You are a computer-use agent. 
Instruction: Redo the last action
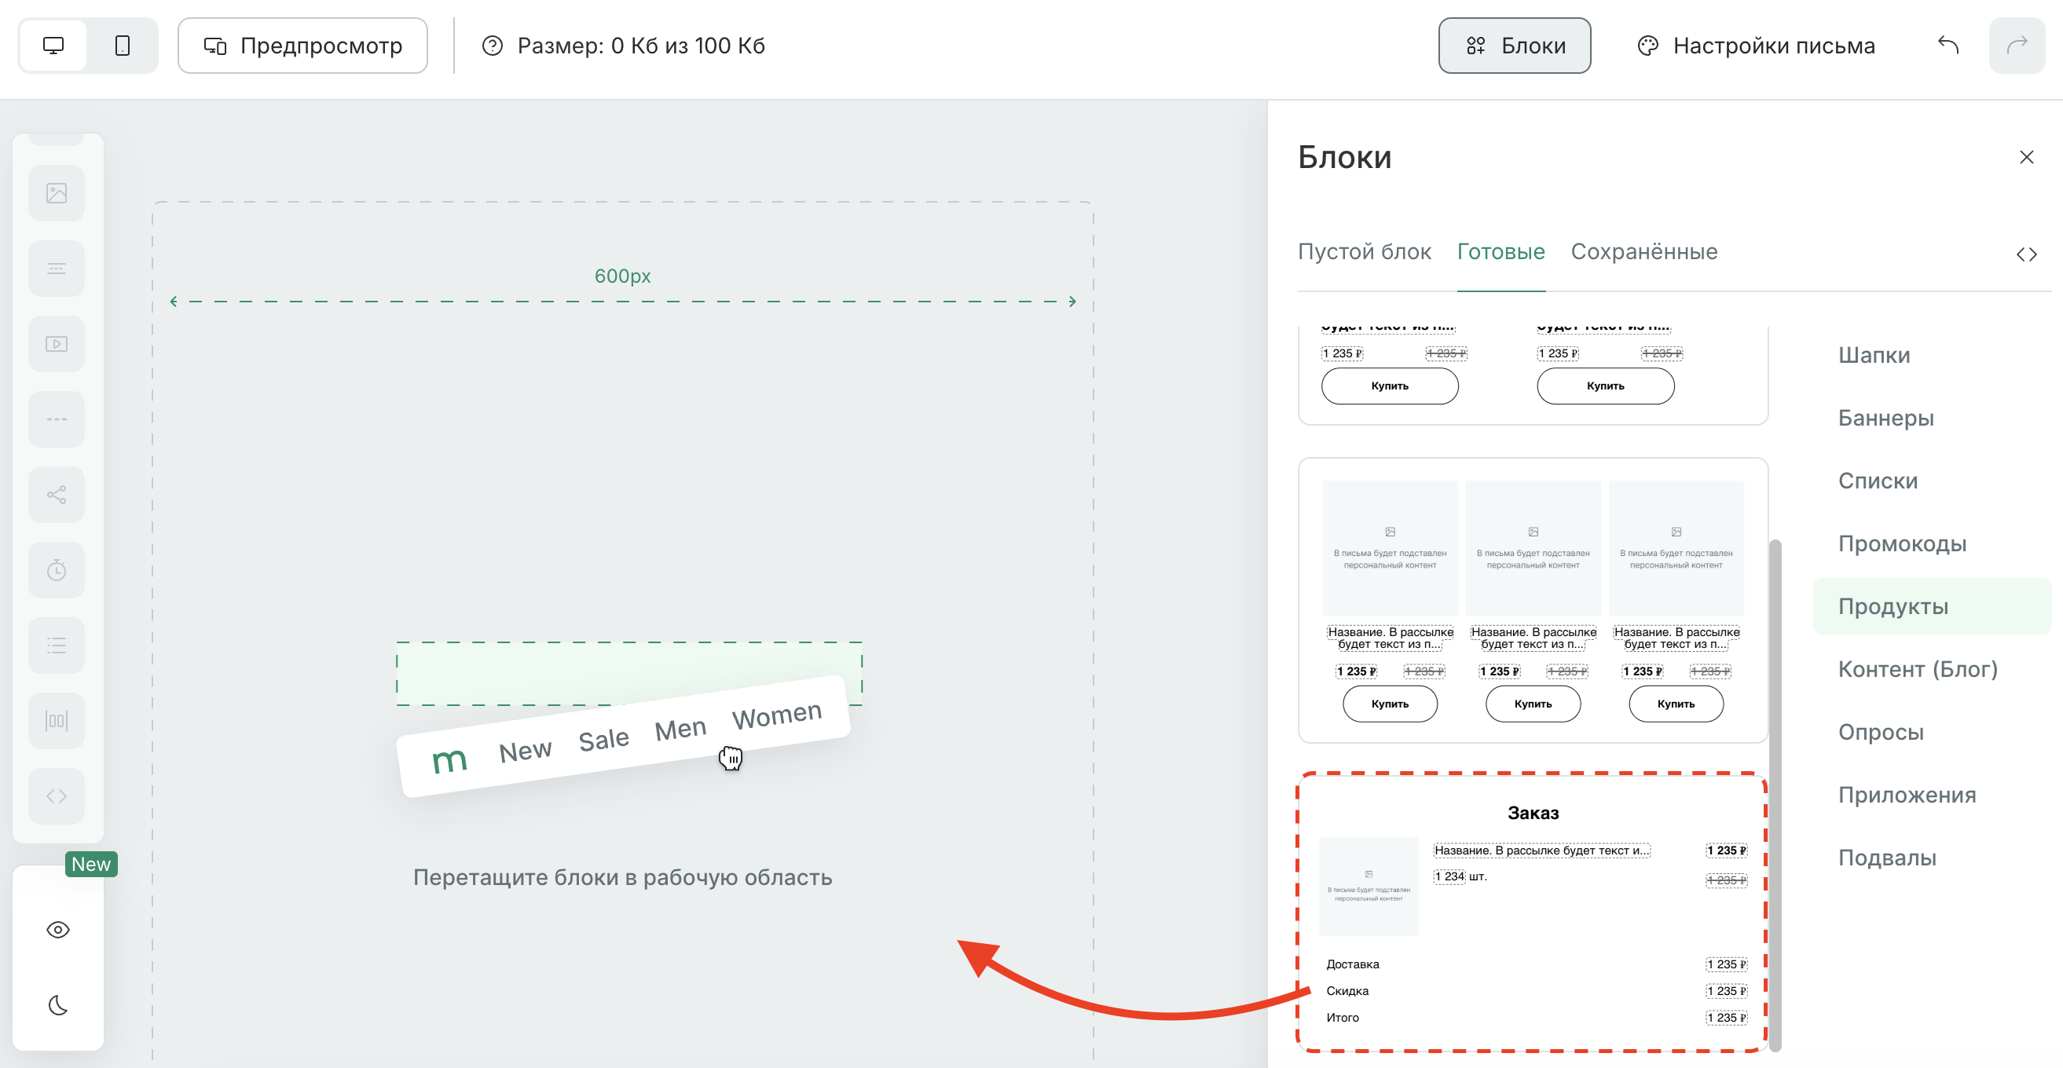point(2017,46)
